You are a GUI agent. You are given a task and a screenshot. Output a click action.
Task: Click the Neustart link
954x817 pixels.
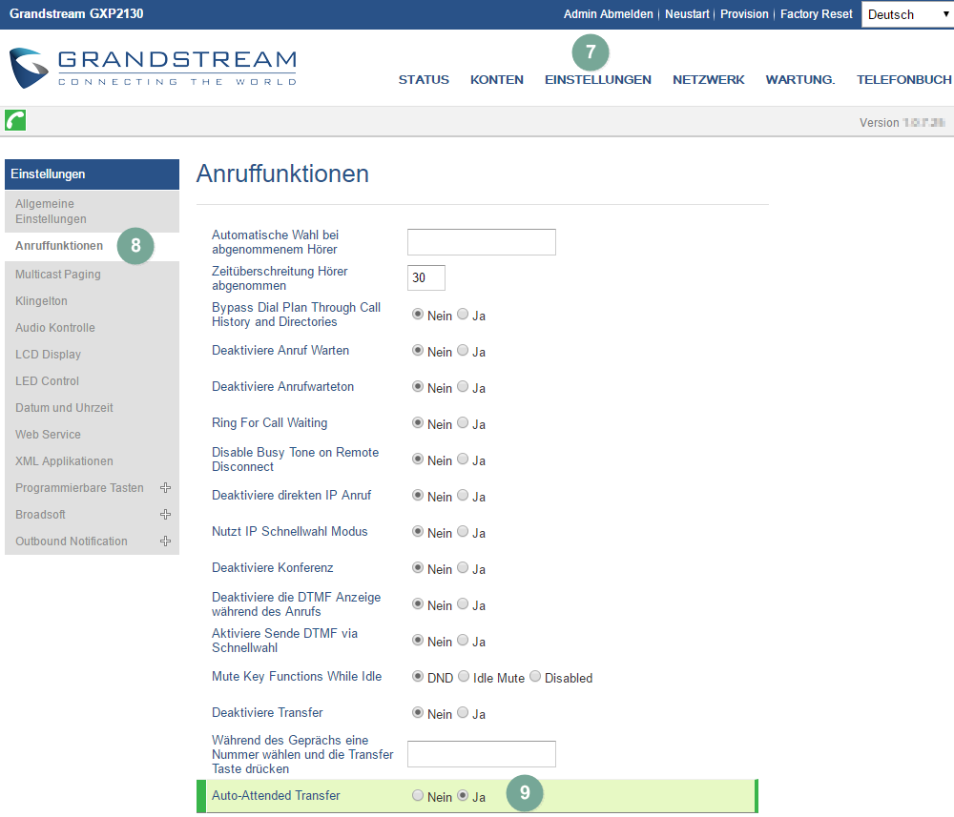click(687, 14)
